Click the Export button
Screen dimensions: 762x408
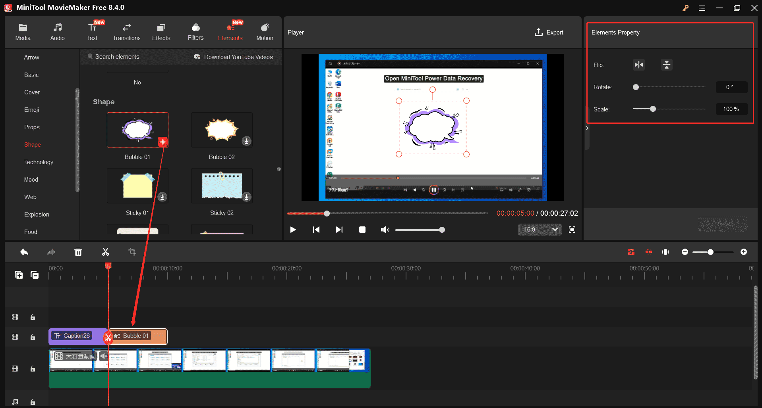pyautogui.click(x=549, y=32)
